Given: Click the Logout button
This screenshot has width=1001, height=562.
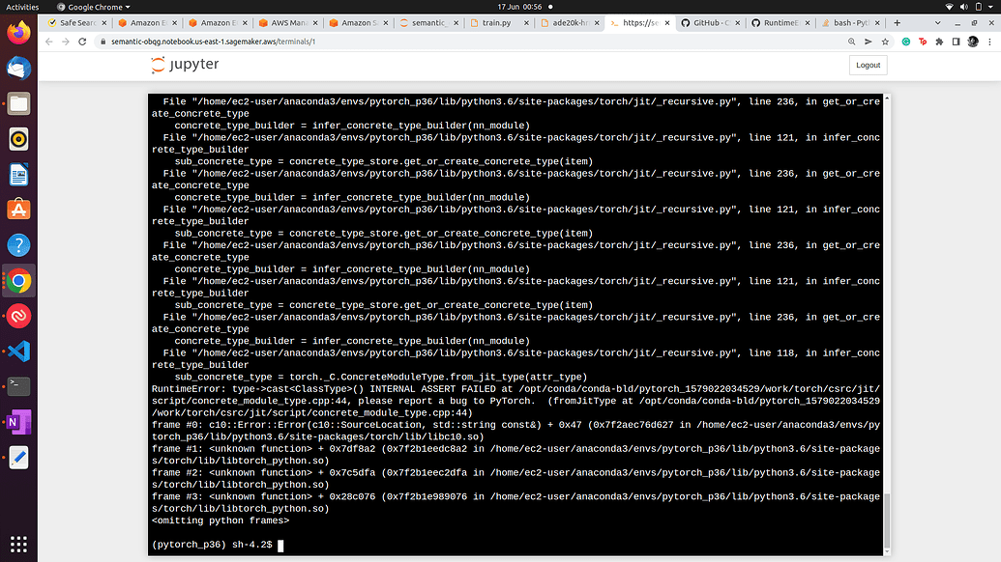Looking at the screenshot, I should coord(868,65).
